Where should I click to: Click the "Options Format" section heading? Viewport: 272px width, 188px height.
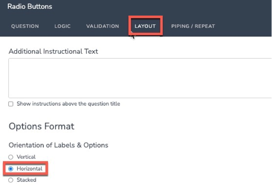tap(41, 126)
